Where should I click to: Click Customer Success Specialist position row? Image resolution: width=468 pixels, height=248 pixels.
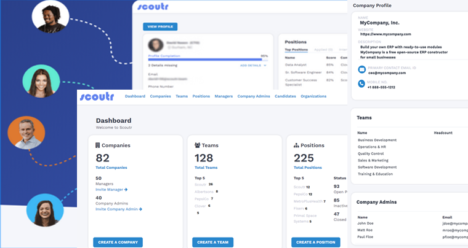[301, 82]
